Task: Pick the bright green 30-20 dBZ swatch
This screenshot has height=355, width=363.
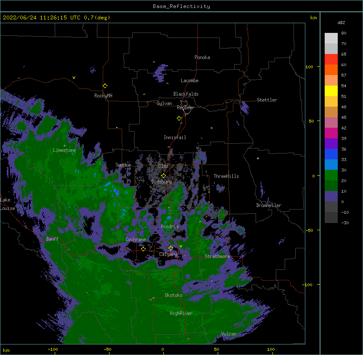Action: point(331,175)
